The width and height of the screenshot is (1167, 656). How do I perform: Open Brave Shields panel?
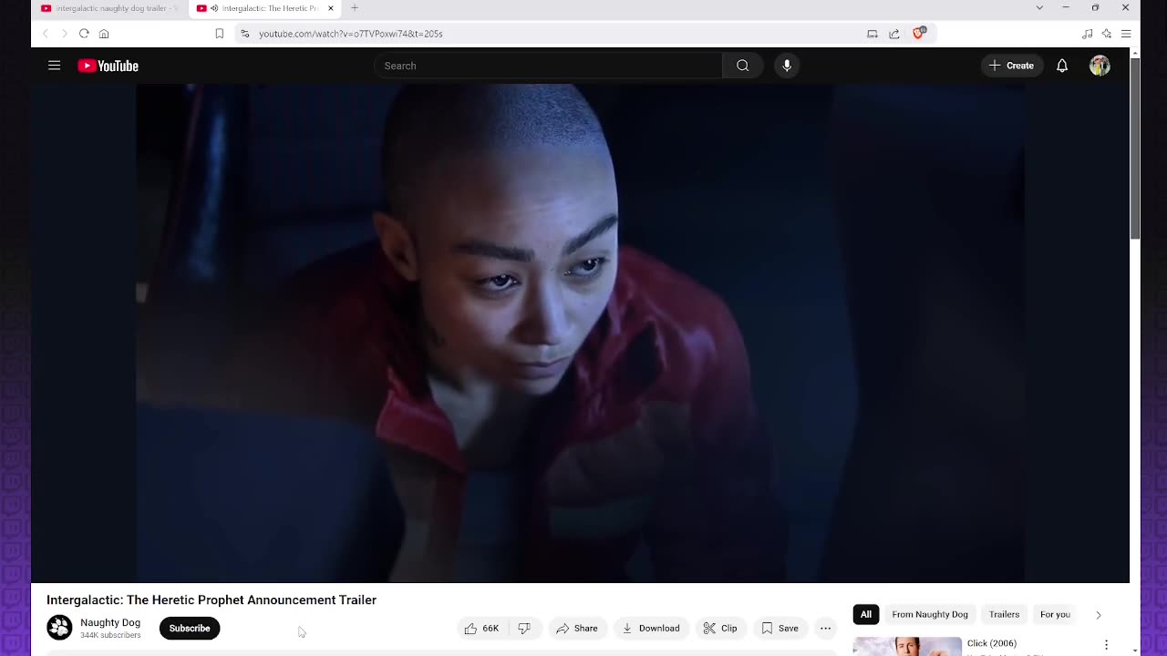919,33
